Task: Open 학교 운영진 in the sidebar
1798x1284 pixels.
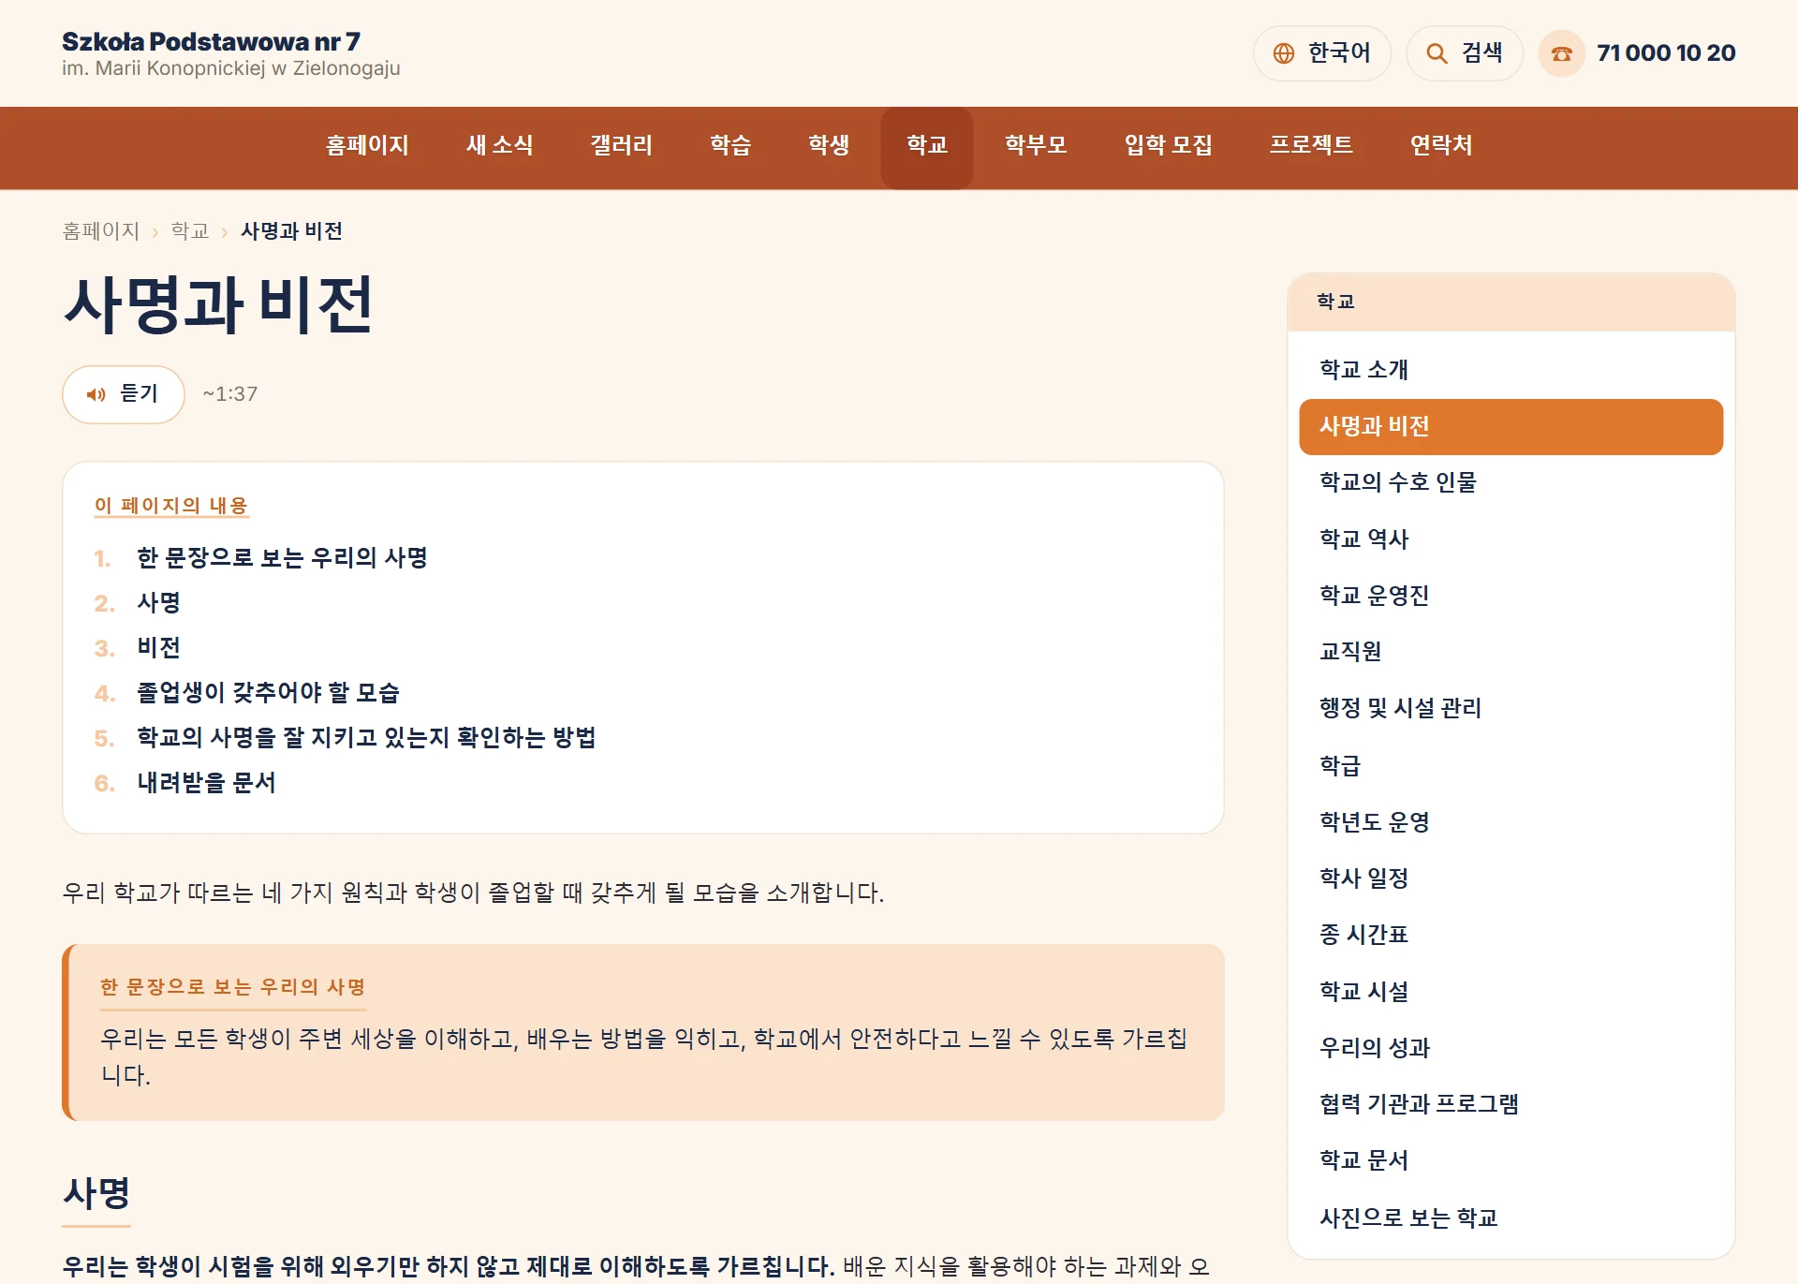Action: [1511, 596]
